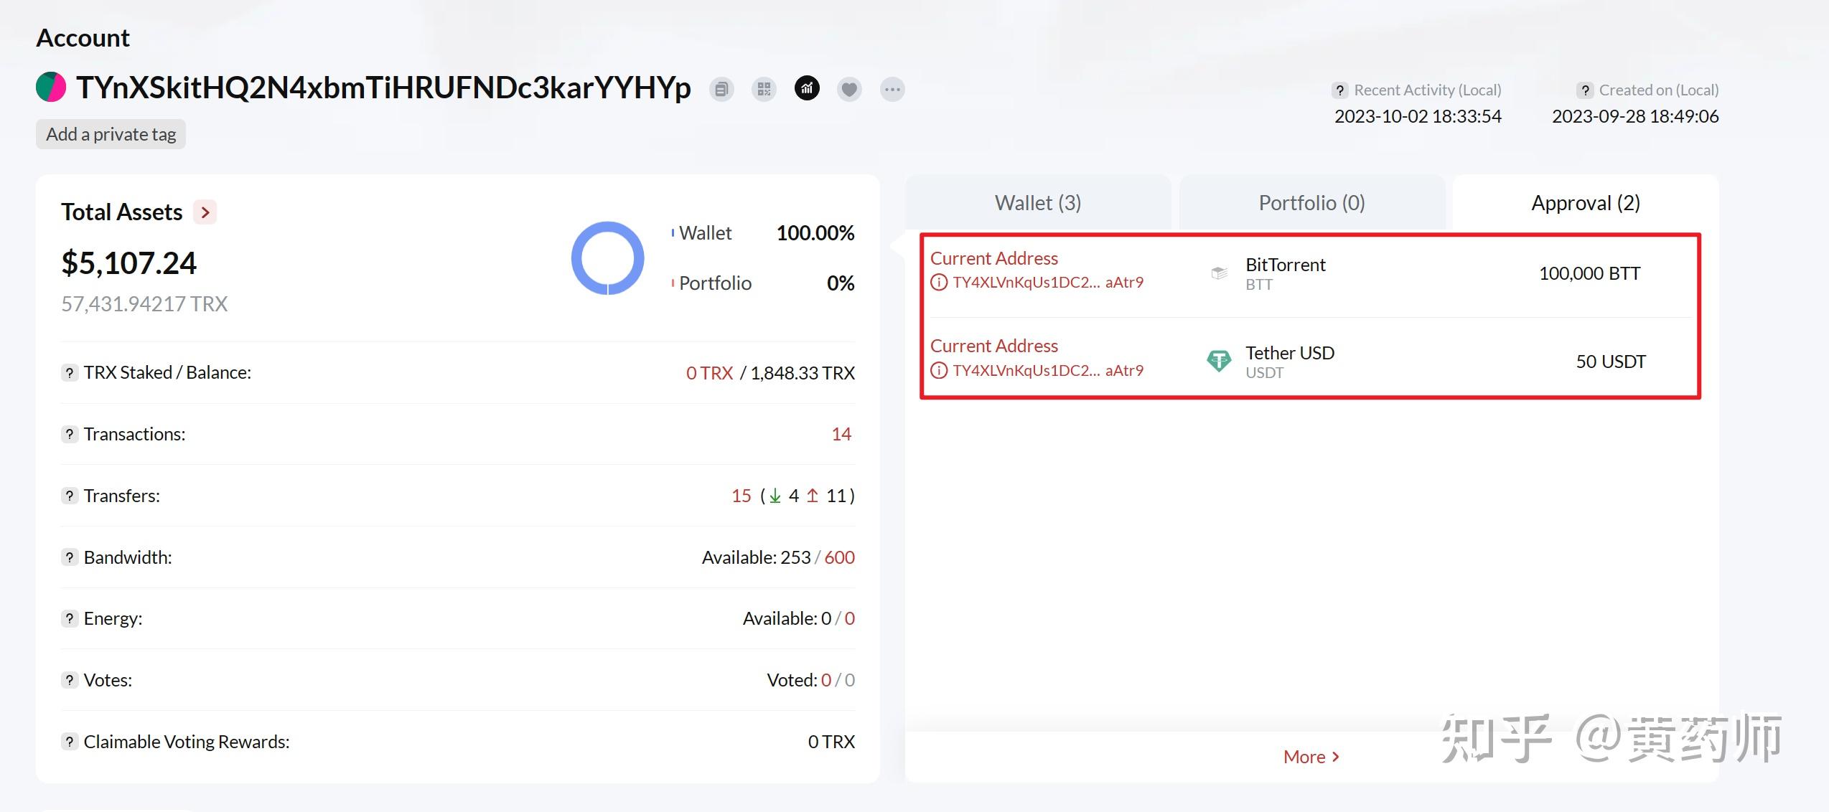Click the 57,431.94217 TRX amount
This screenshot has height=812, width=1829.
coord(144,304)
